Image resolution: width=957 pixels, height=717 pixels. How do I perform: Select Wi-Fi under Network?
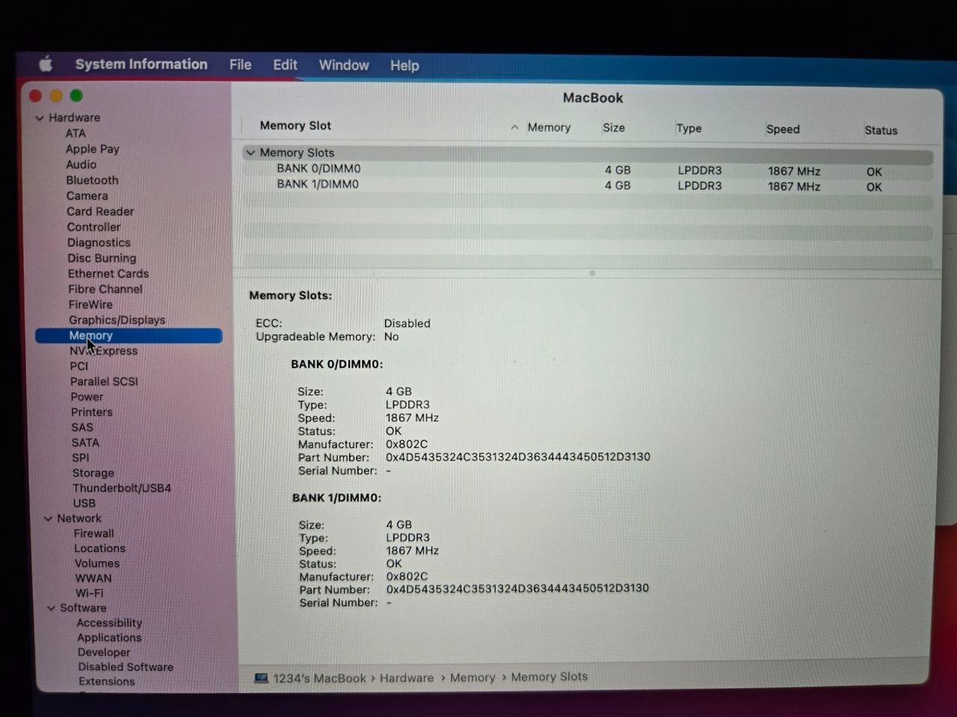pyautogui.click(x=89, y=593)
